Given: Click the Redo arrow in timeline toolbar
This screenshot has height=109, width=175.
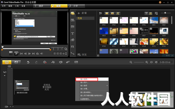Looking at the screenshot, I should pos(36,62).
